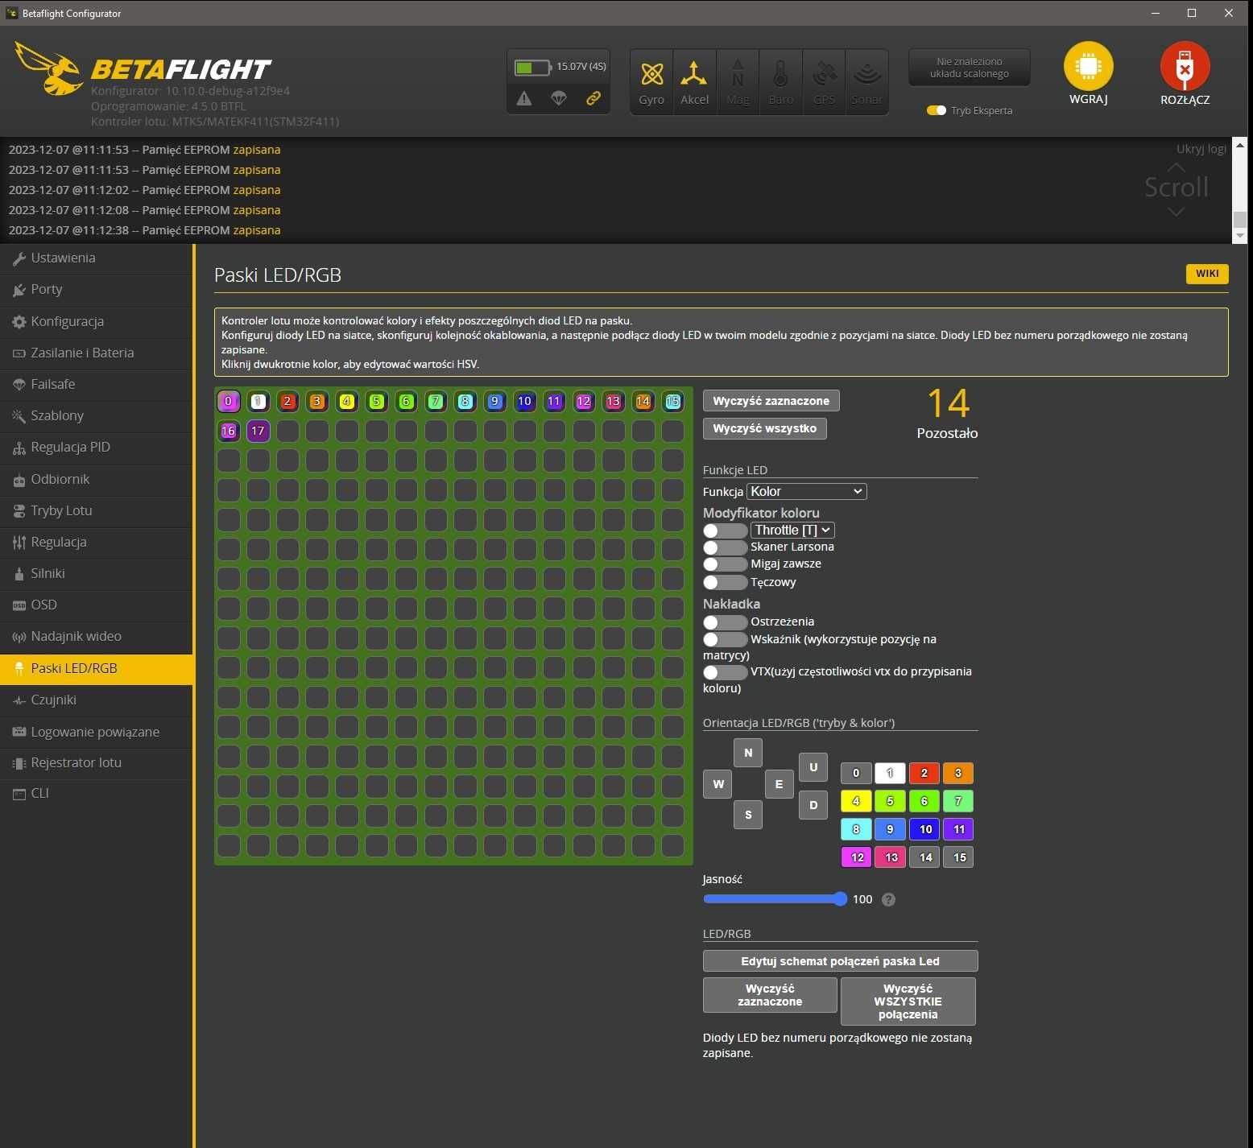Viewport: 1253px width, 1148px height.
Task: Open the Failsafe tab
Action: pyautogui.click(x=97, y=385)
